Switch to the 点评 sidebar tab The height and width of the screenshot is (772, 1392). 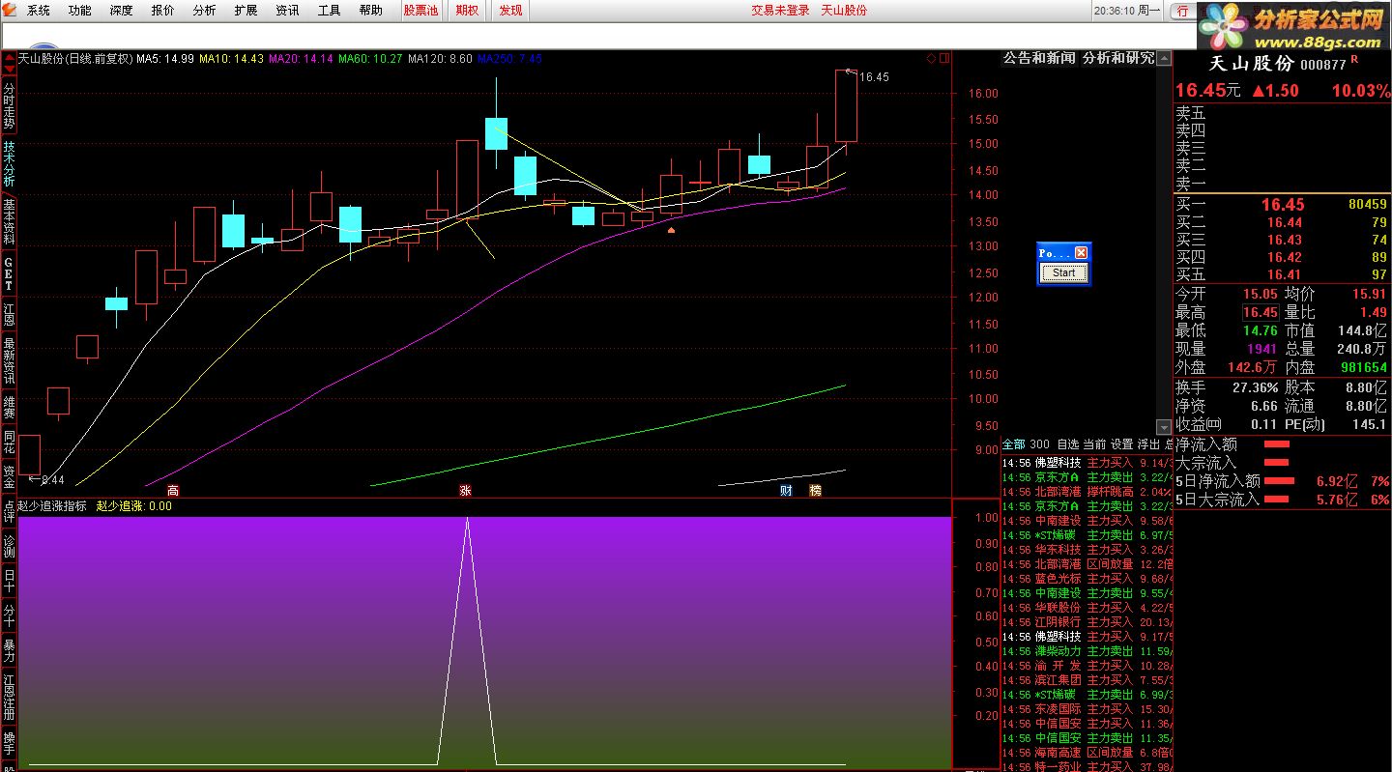pyautogui.click(x=9, y=511)
